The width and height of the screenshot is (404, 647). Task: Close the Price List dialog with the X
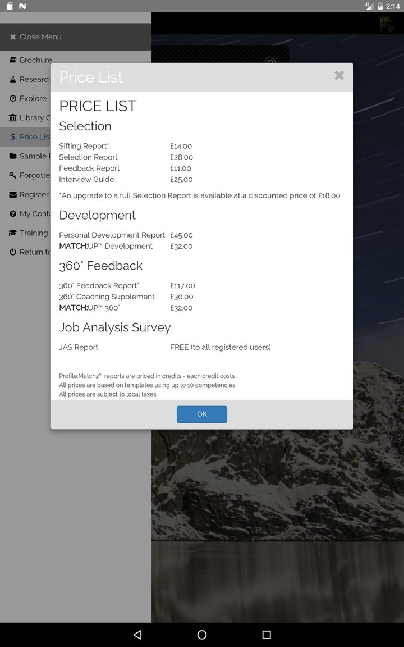[339, 75]
